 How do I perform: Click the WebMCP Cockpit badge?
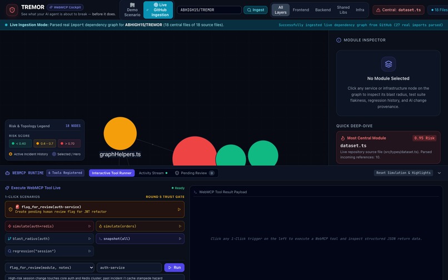tap(65, 7)
